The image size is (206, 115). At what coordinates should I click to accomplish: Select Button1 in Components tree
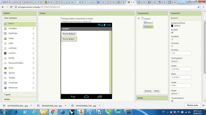click(148, 27)
